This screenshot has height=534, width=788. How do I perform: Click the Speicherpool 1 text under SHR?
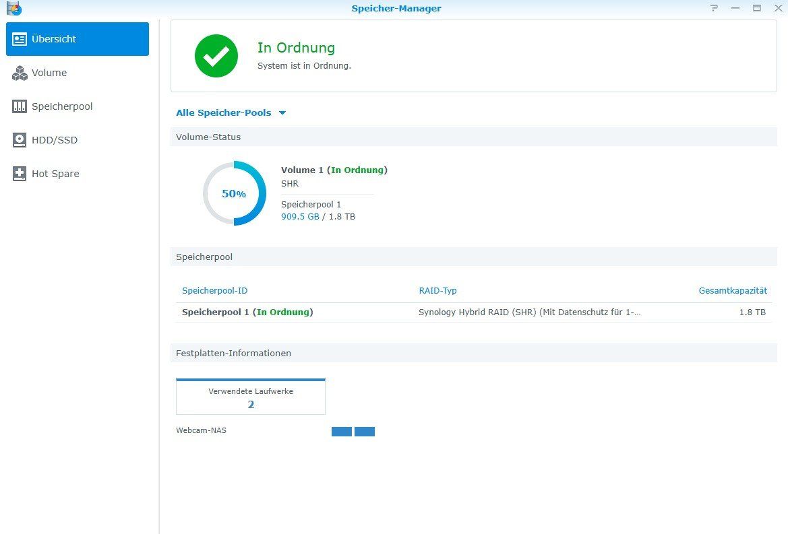point(311,204)
